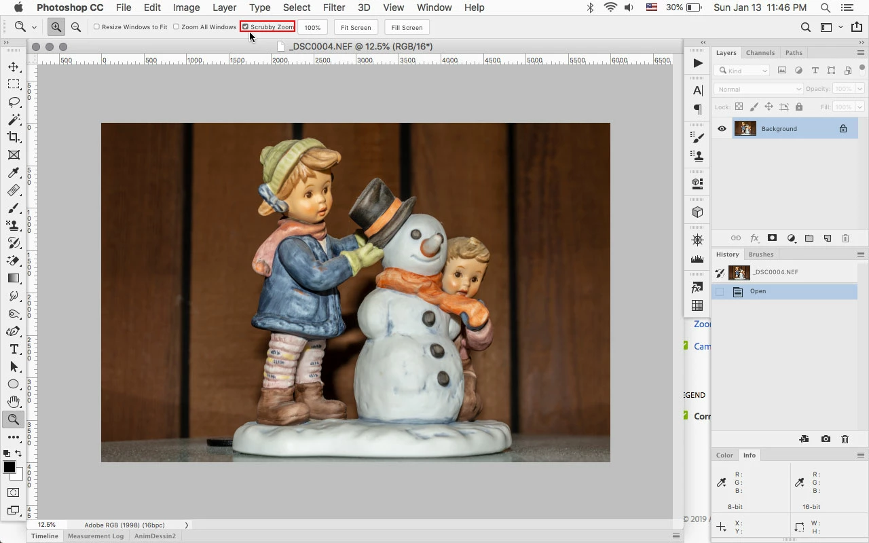The height and width of the screenshot is (543, 869).
Task: Uncheck the Scrubby Zoom checkbox
Action: [246, 27]
